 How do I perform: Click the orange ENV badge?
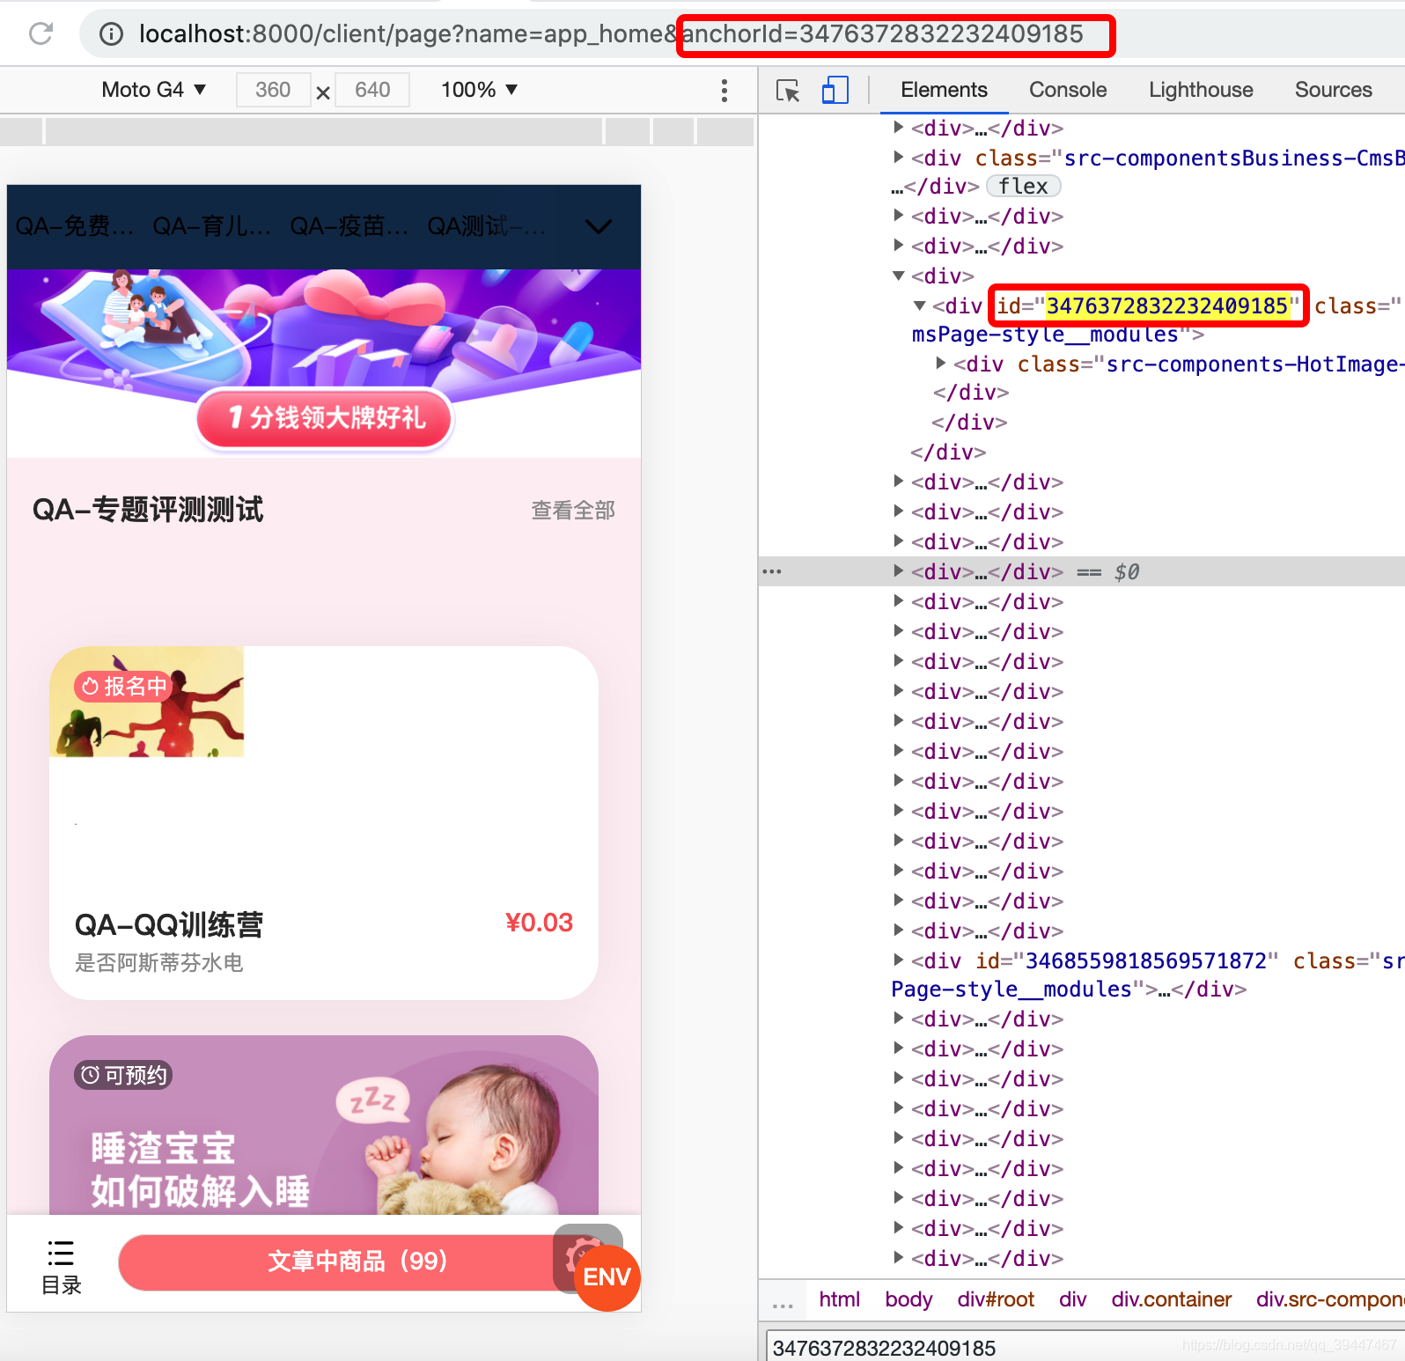tap(607, 1276)
